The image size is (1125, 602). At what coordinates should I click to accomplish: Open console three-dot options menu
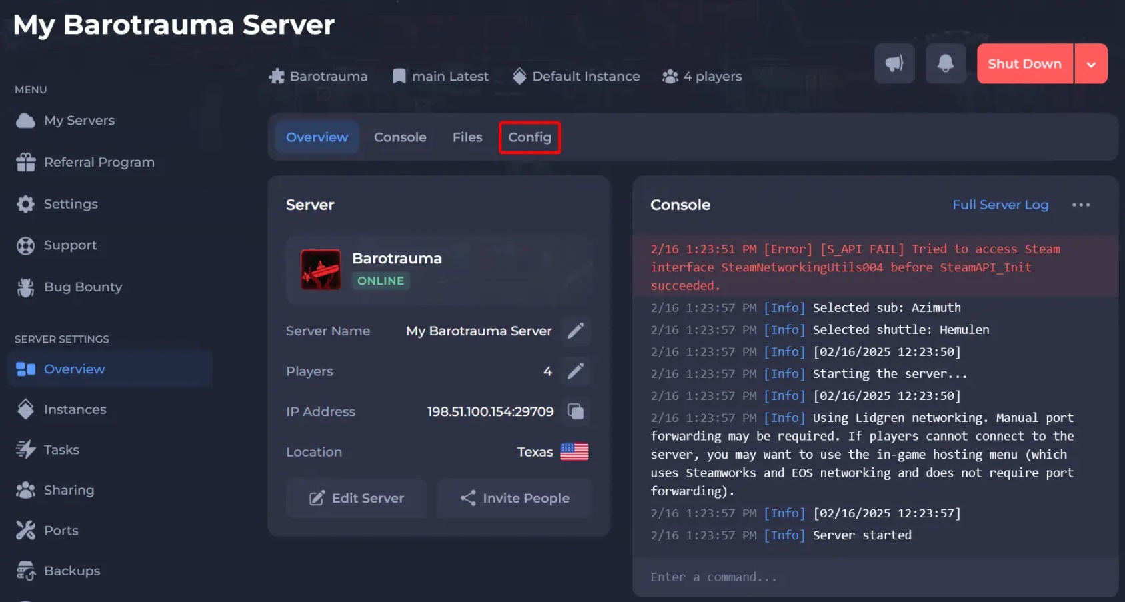[x=1080, y=205]
